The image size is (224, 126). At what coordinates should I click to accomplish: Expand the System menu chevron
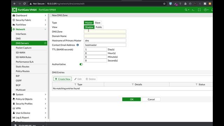click(45, 94)
